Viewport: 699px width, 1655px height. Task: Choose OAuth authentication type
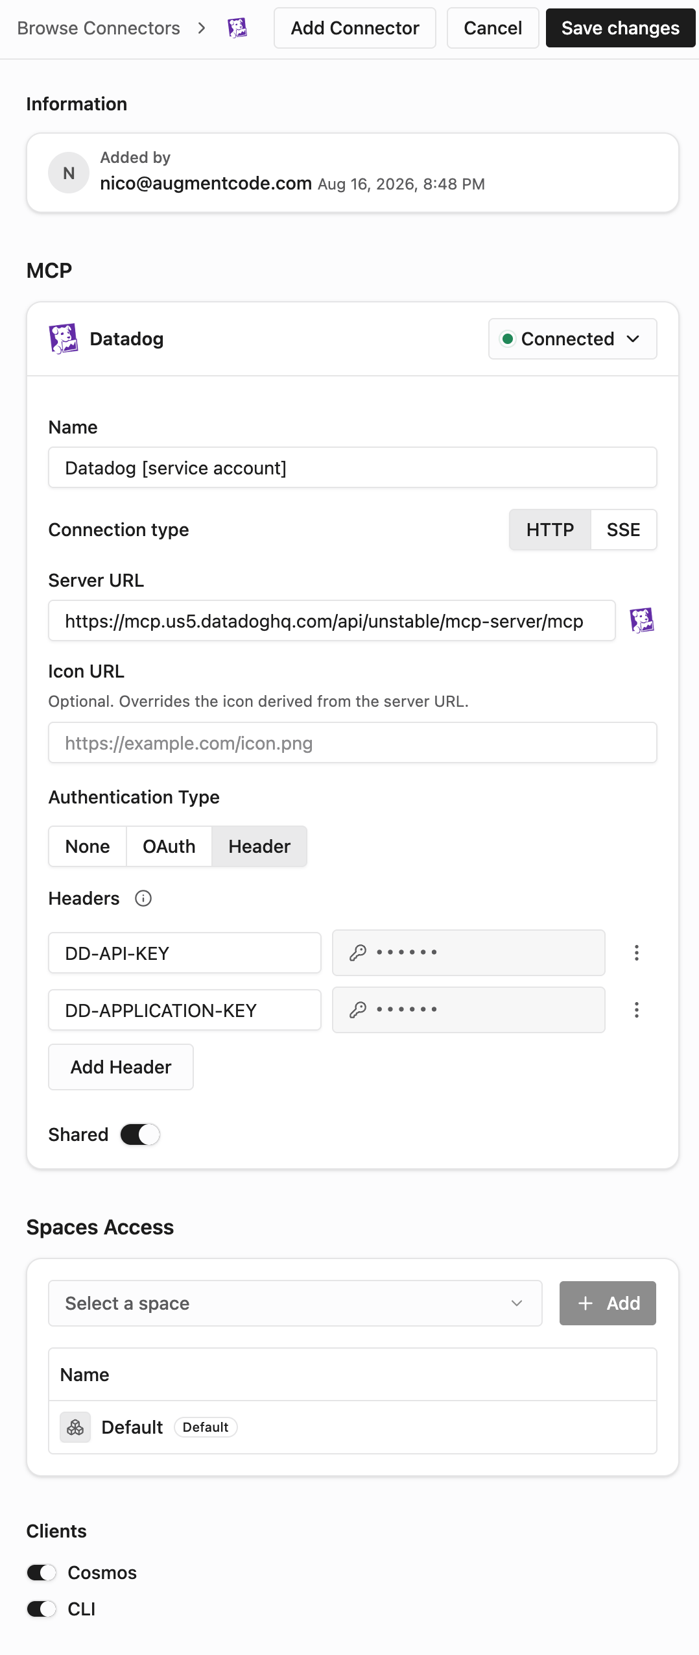tap(169, 846)
